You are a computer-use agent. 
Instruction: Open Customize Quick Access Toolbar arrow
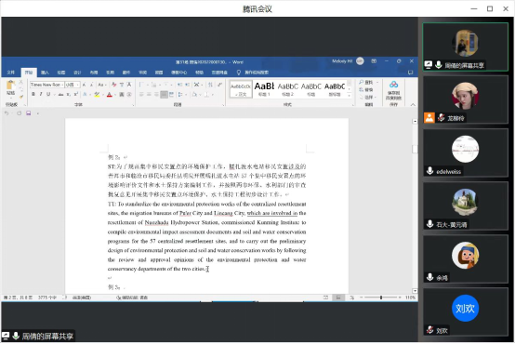click(x=38, y=113)
